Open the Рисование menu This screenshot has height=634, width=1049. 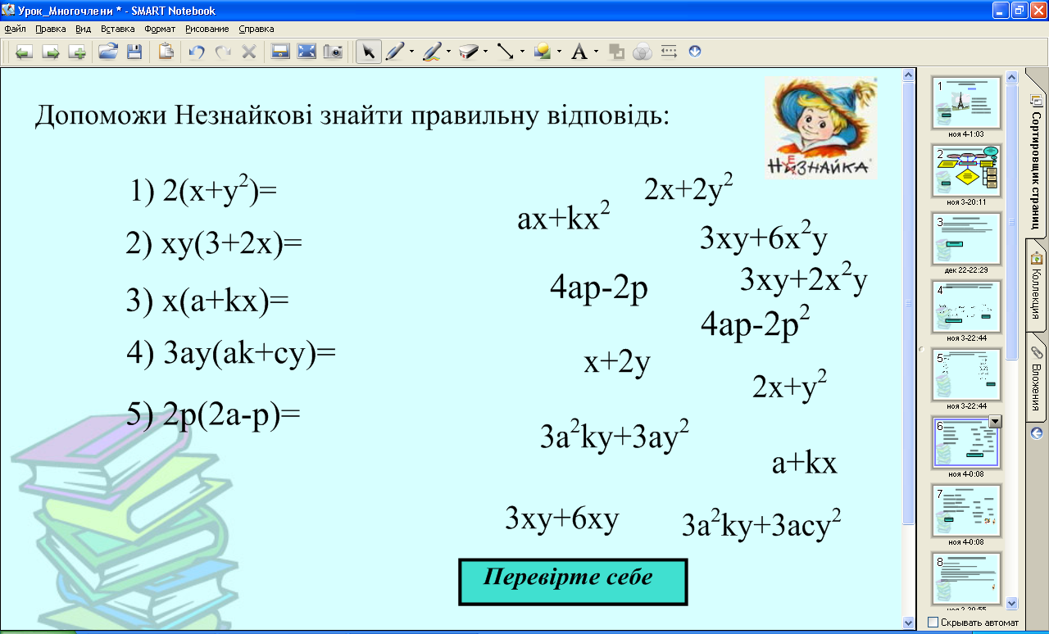coord(207,29)
